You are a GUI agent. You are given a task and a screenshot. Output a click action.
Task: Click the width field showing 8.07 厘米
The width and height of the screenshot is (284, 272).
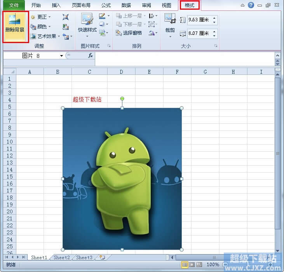199,33
